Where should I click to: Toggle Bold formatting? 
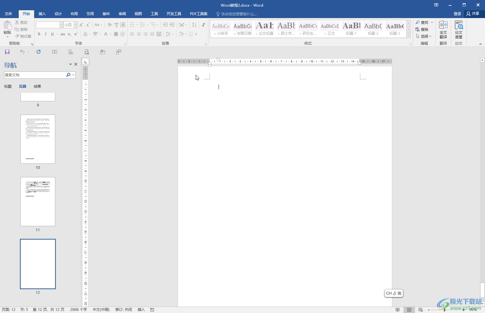[39, 34]
